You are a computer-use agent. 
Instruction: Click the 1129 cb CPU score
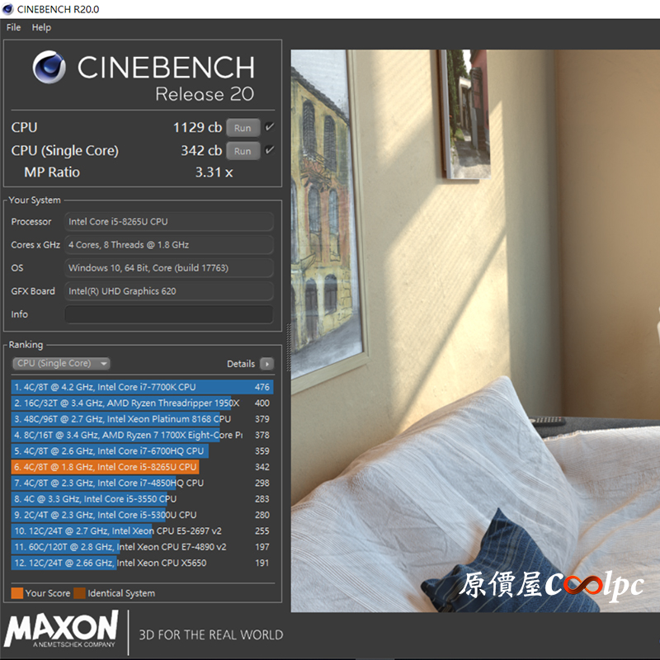pyautogui.click(x=197, y=127)
